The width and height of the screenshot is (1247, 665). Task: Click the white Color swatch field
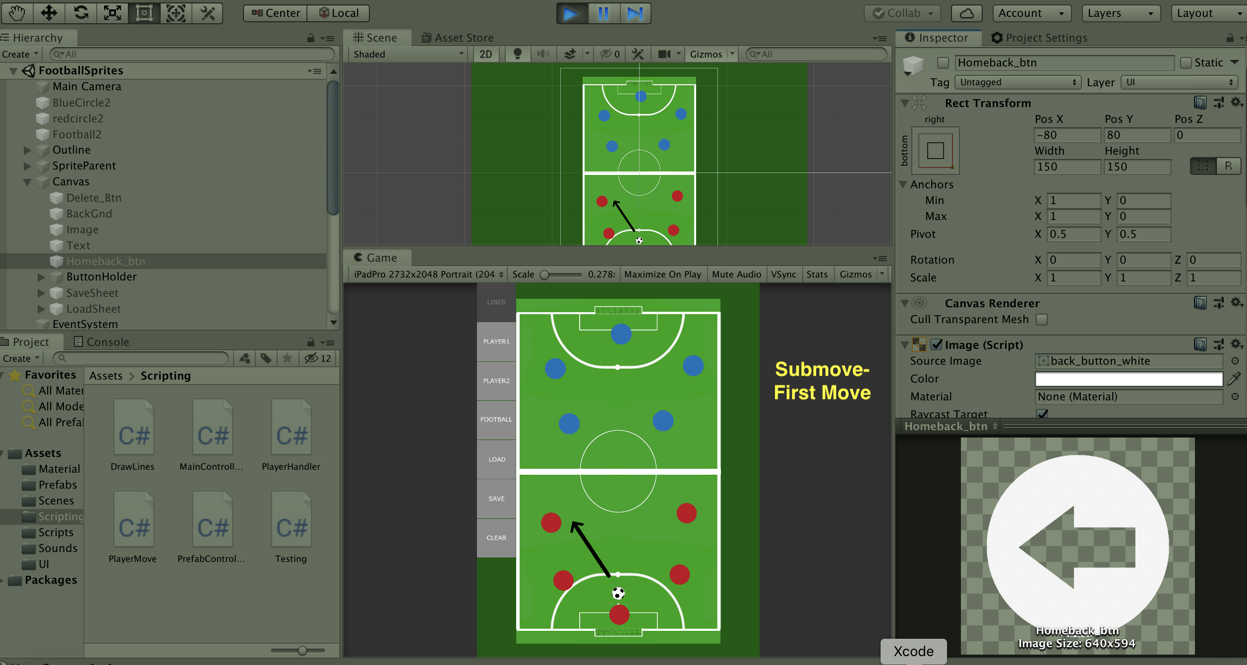point(1128,379)
